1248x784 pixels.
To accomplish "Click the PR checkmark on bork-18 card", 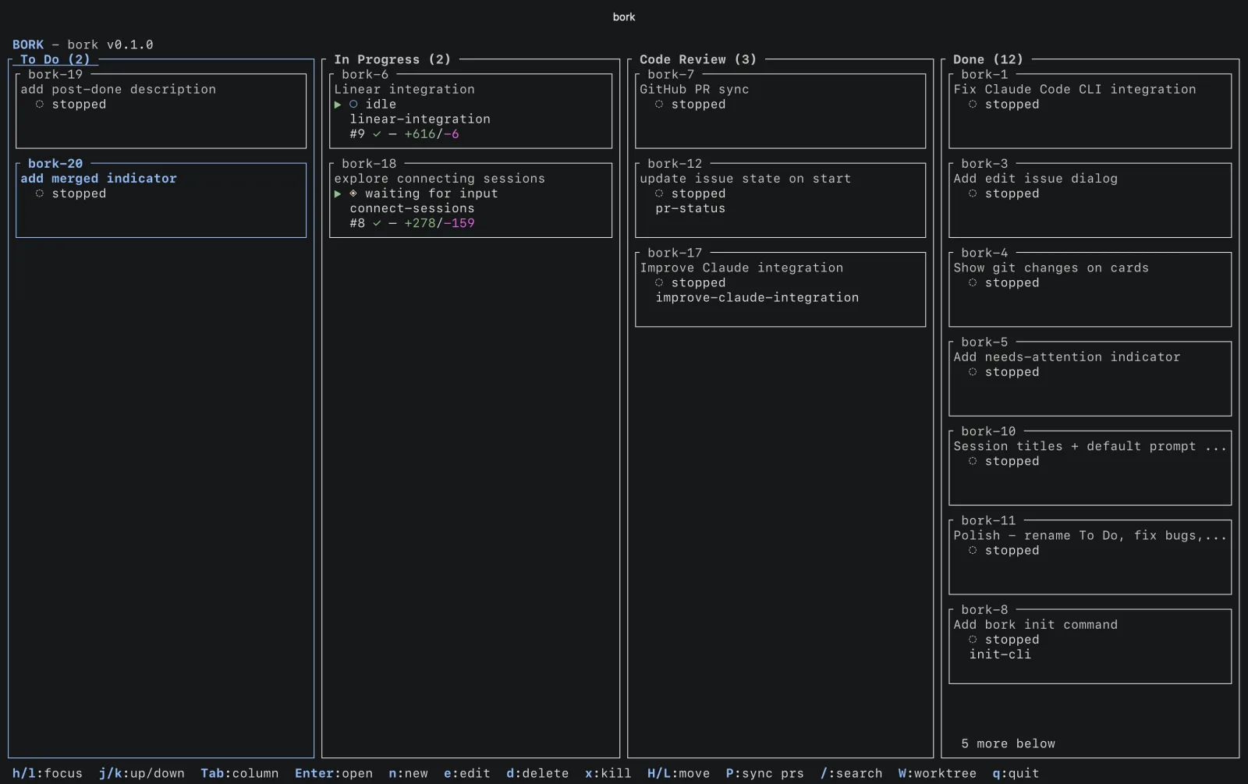I will coord(377,223).
